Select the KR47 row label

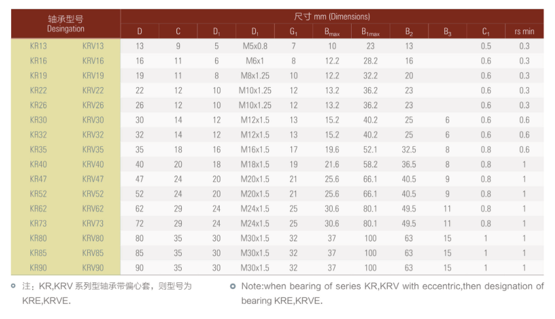click(x=39, y=179)
